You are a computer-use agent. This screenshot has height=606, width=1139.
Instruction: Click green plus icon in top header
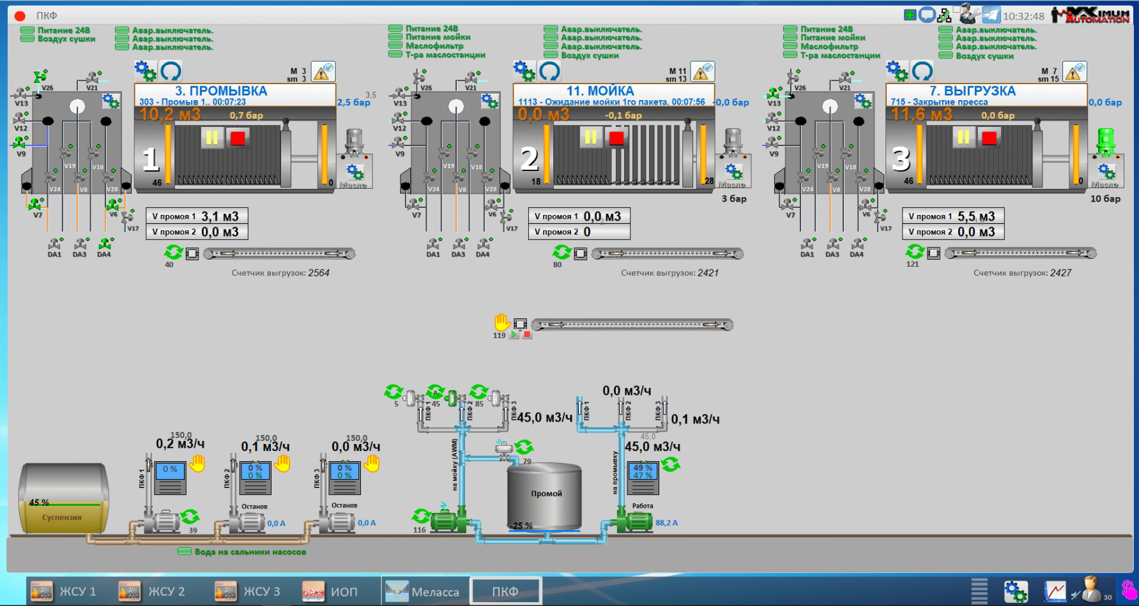point(910,15)
